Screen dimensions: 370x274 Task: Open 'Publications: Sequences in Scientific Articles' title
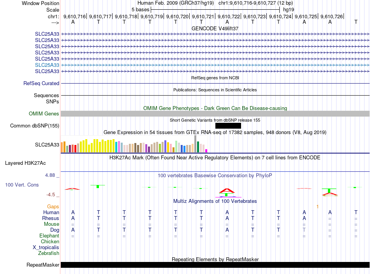point(215,90)
